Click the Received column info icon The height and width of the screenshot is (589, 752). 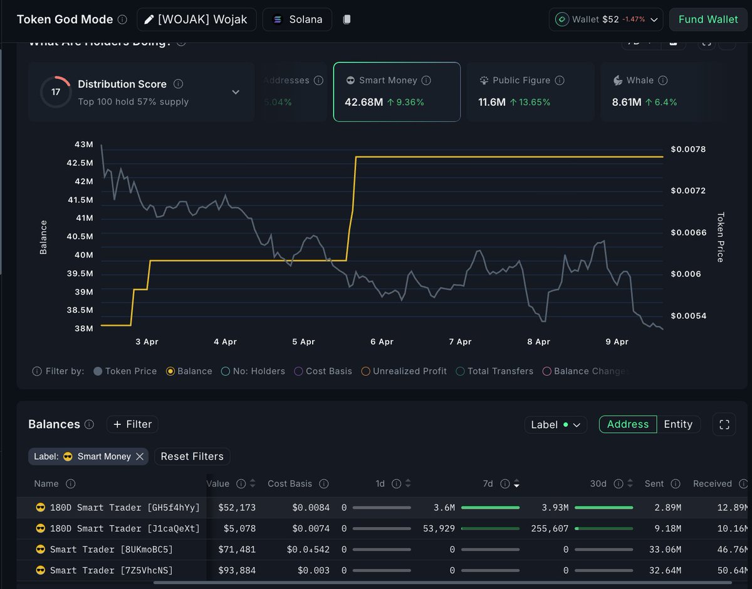point(743,484)
